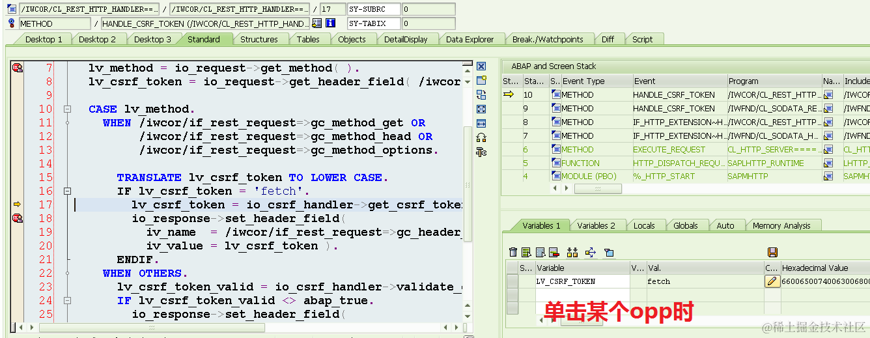The image size is (870, 338).
Task: Click the blue arrow icon in Variables toolbar
Action: [x=591, y=252]
